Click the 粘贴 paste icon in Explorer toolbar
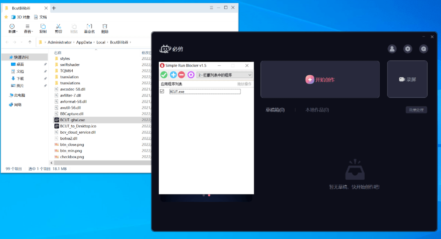This screenshot has width=441, height=239. 74,29
